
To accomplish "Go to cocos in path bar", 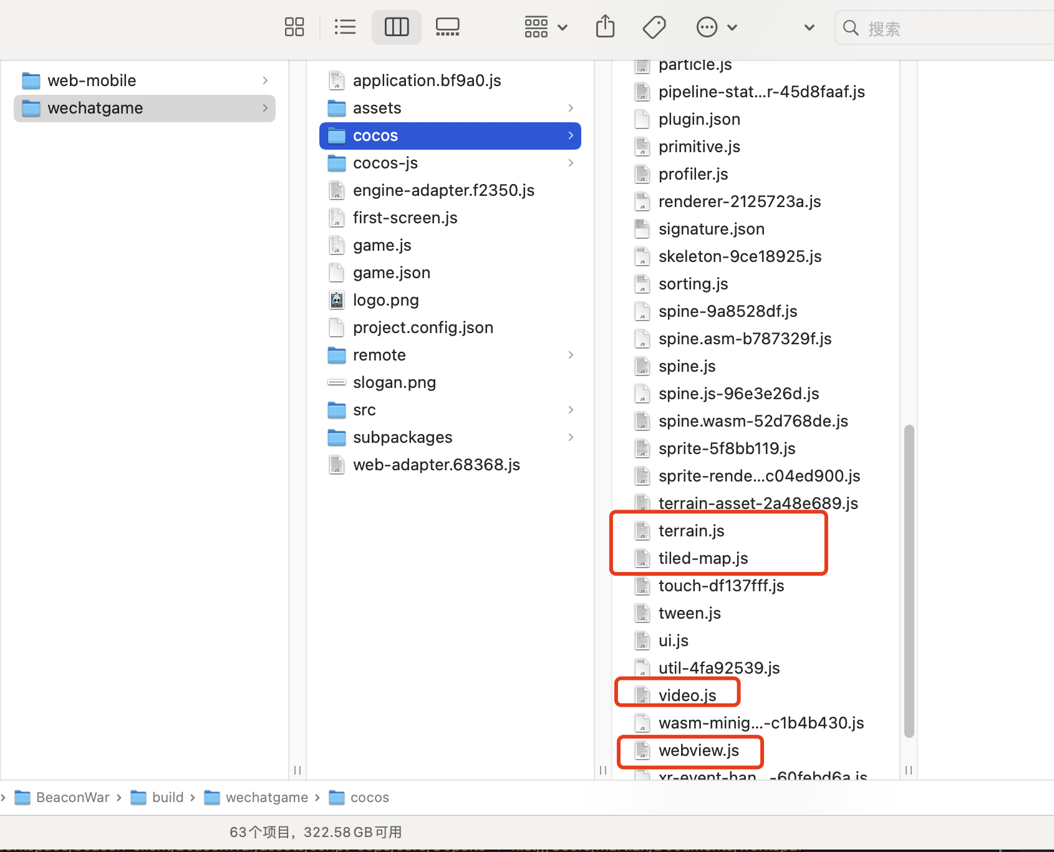I will (x=359, y=797).
